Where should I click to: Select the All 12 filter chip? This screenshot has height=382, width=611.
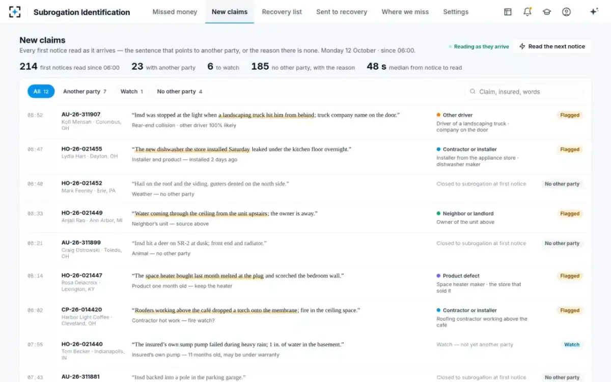coord(41,92)
